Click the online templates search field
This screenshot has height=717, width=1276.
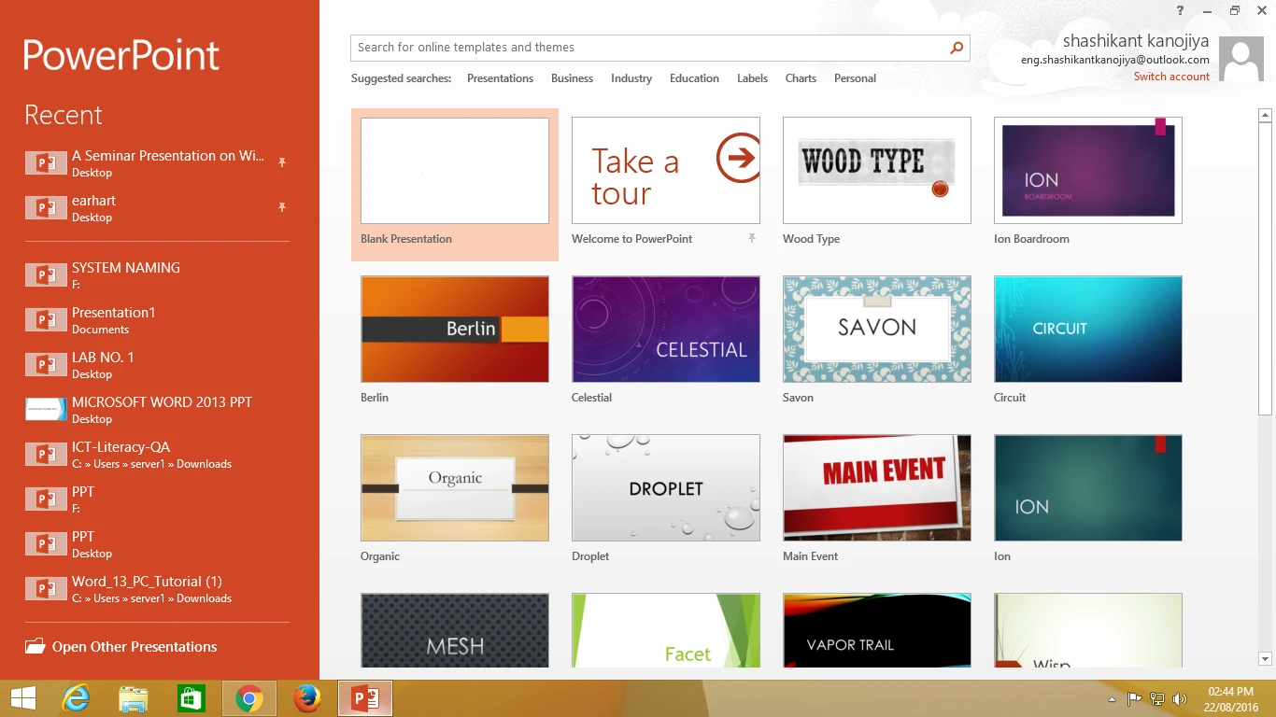[x=649, y=48]
